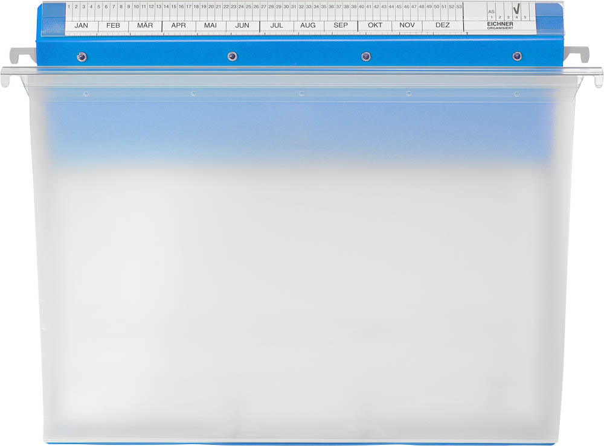Click the frosted transparent folder pocket
604x446 pixels.
(302, 272)
